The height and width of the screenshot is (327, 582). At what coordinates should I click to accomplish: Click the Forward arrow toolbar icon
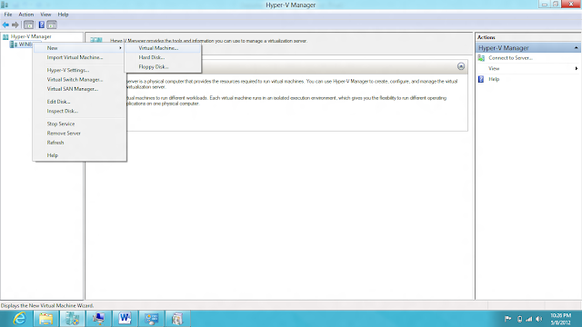[x=15, y=25]
